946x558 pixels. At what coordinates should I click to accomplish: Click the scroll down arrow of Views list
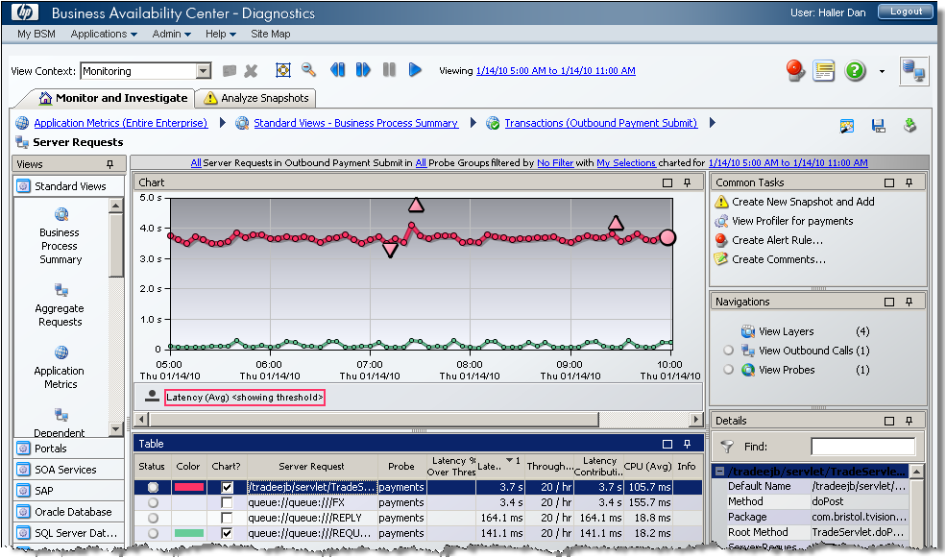coord(116,429)
